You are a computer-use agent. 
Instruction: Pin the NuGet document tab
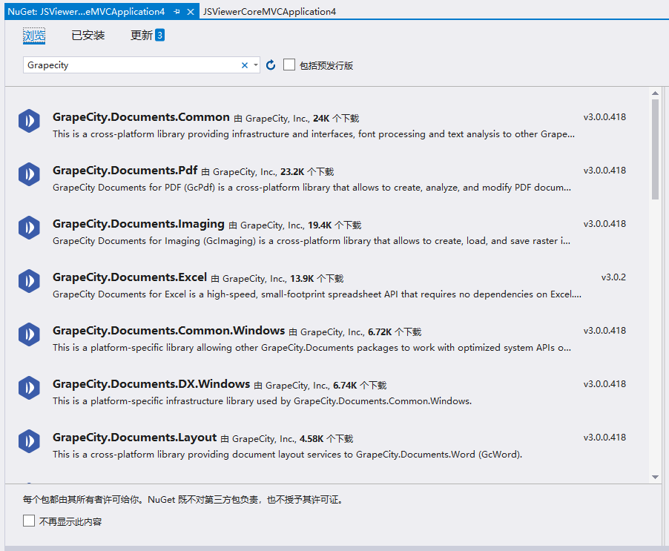pos(177,12)
